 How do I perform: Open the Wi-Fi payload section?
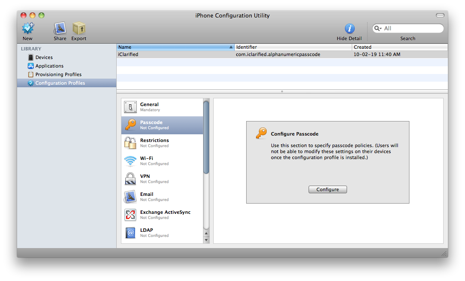pos(162,161)
